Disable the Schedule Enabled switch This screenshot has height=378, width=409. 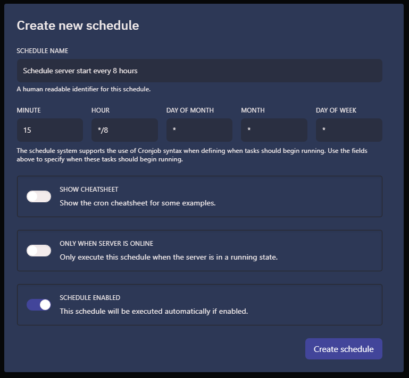coord(39,305)
